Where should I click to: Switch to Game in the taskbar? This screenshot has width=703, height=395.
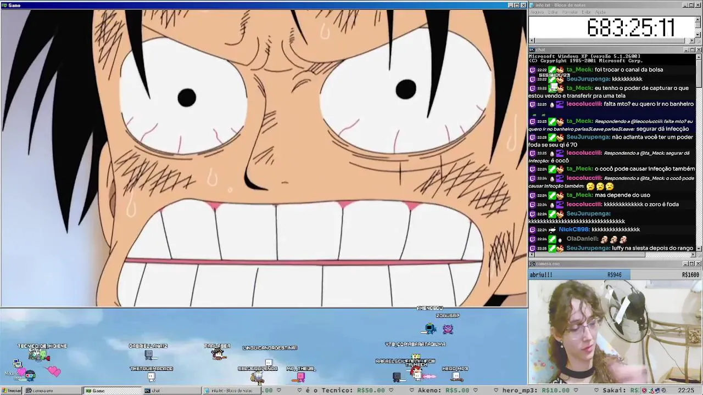112,391
